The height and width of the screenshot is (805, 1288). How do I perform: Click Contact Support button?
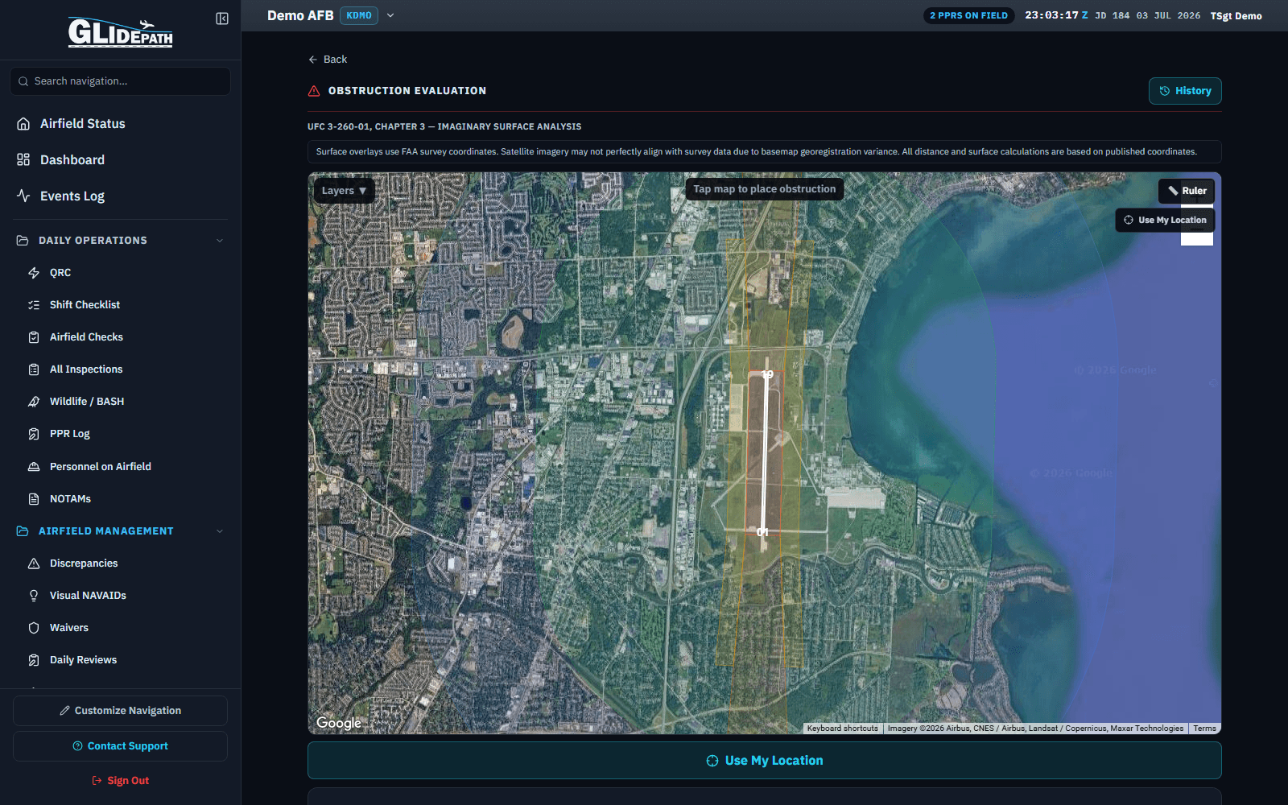(120, 746)
